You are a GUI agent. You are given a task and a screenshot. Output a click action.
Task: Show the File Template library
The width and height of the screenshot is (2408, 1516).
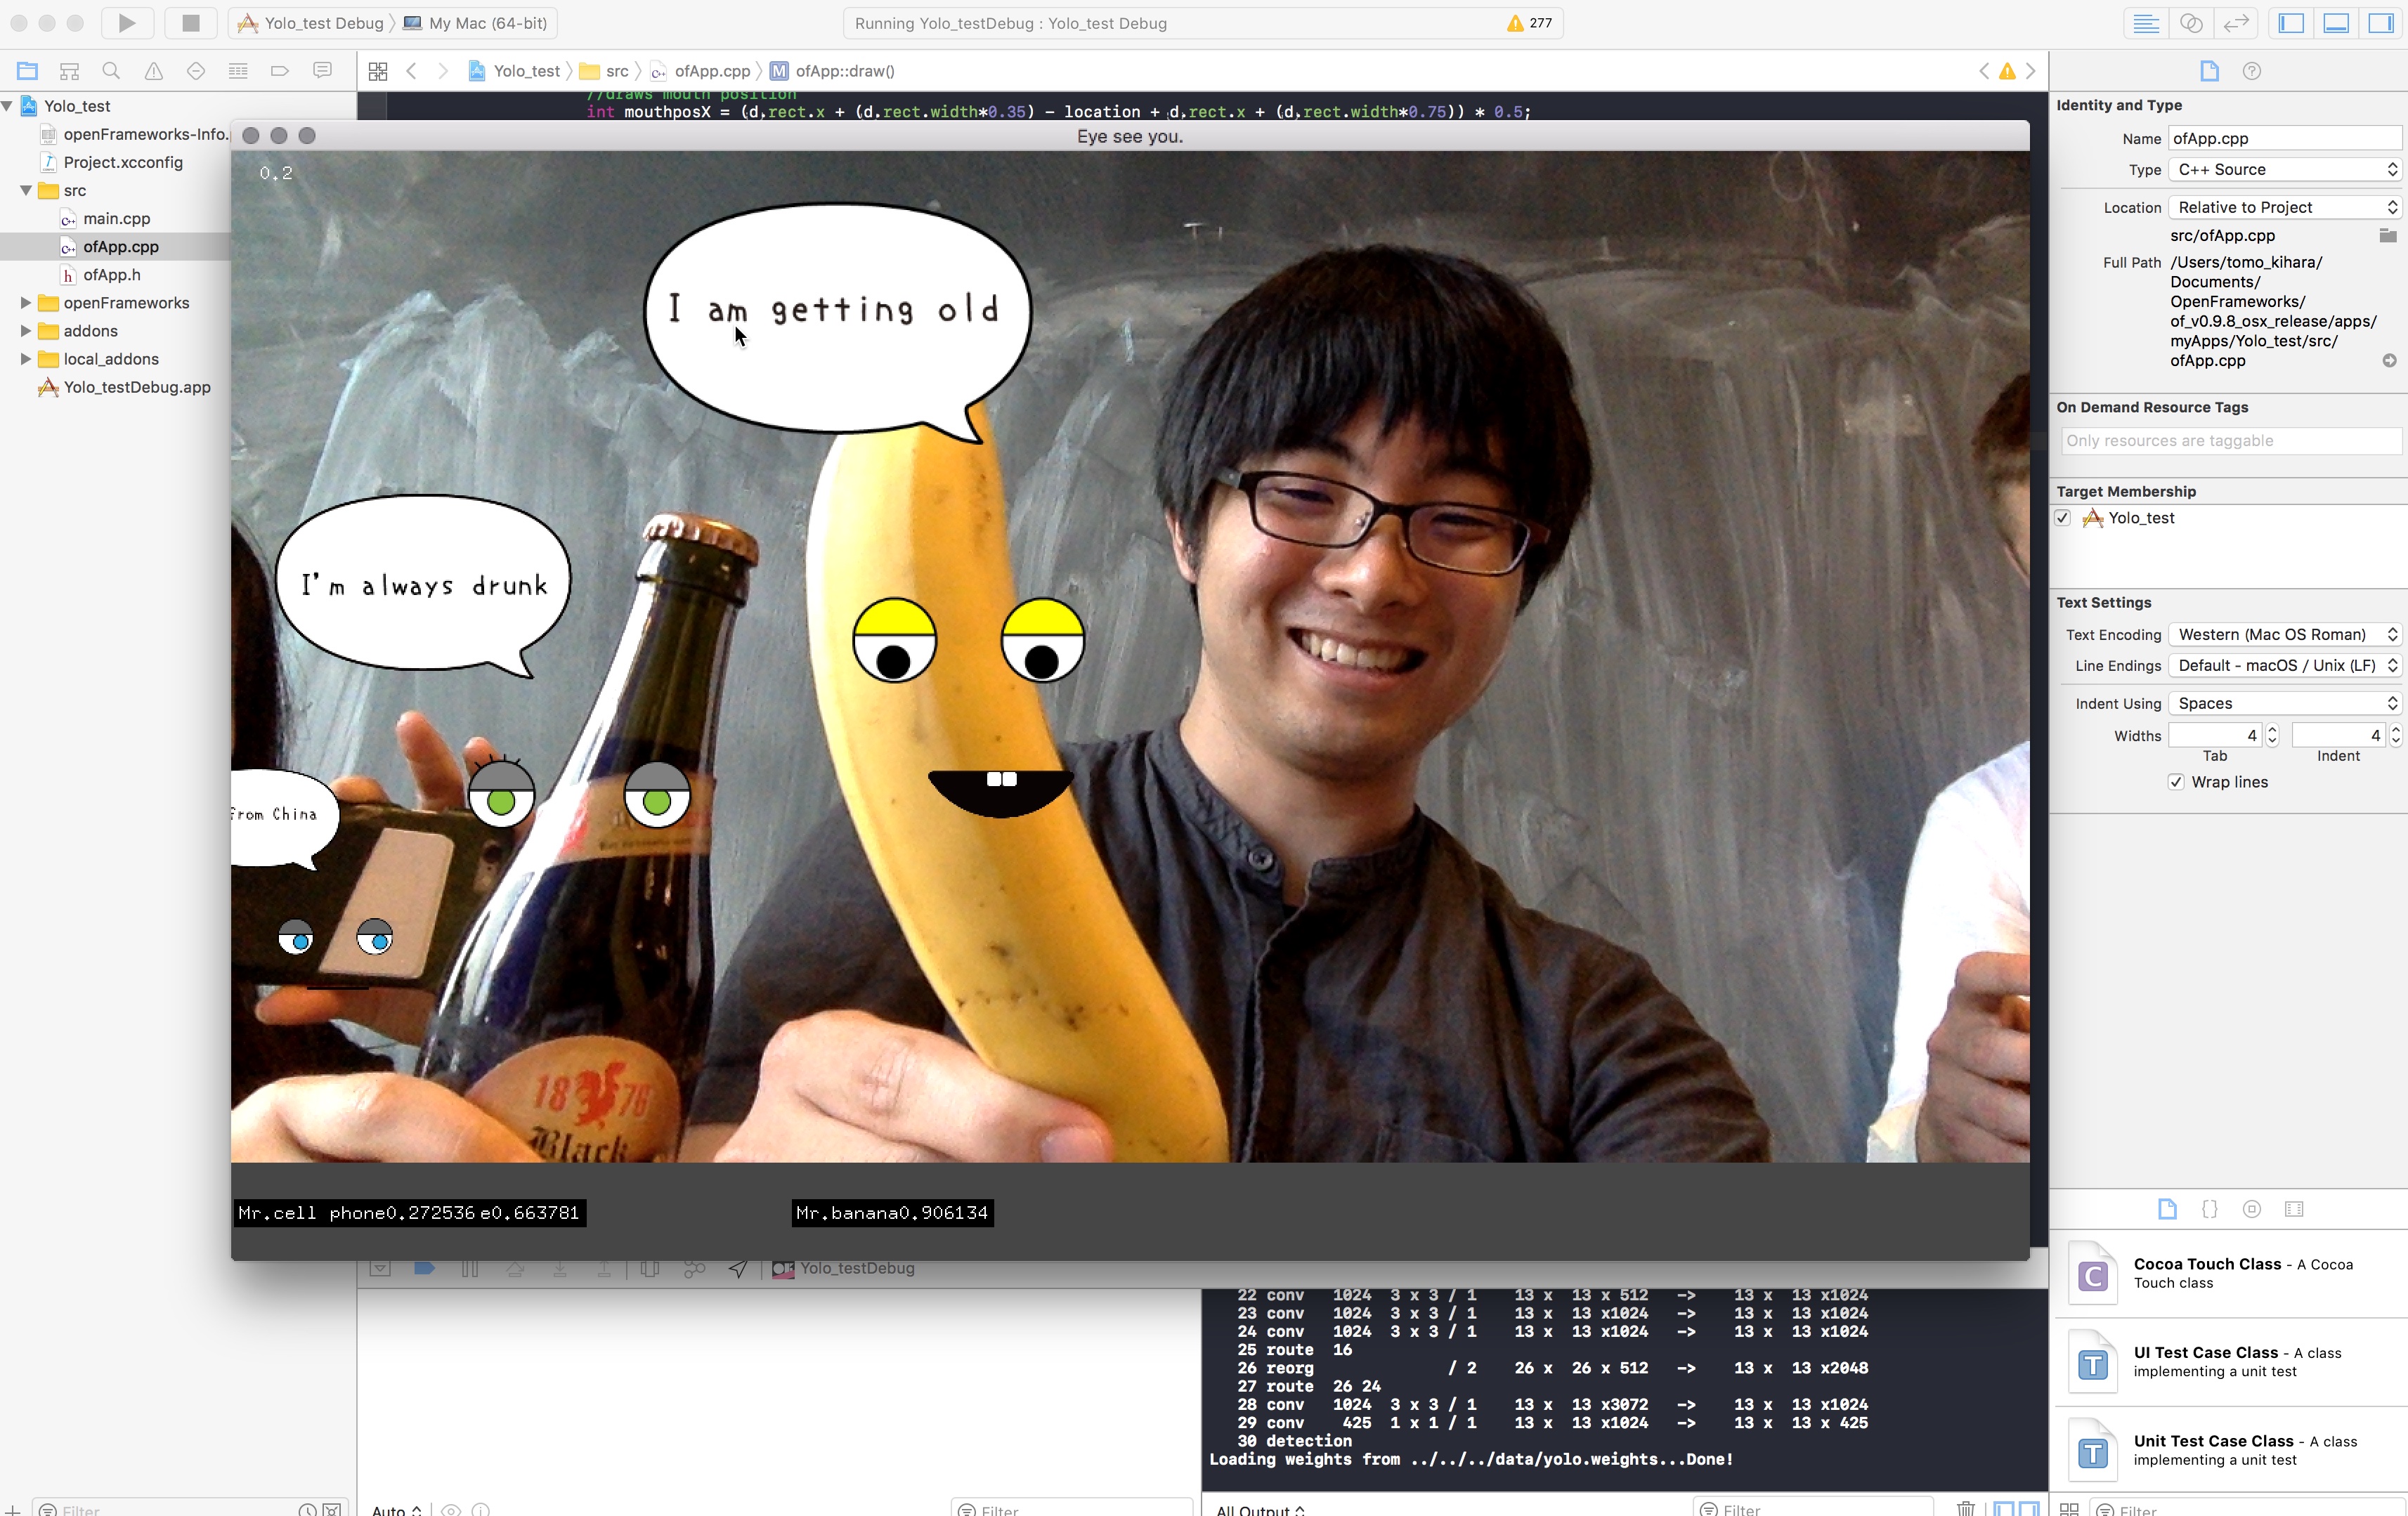tap(2167, 1209)
